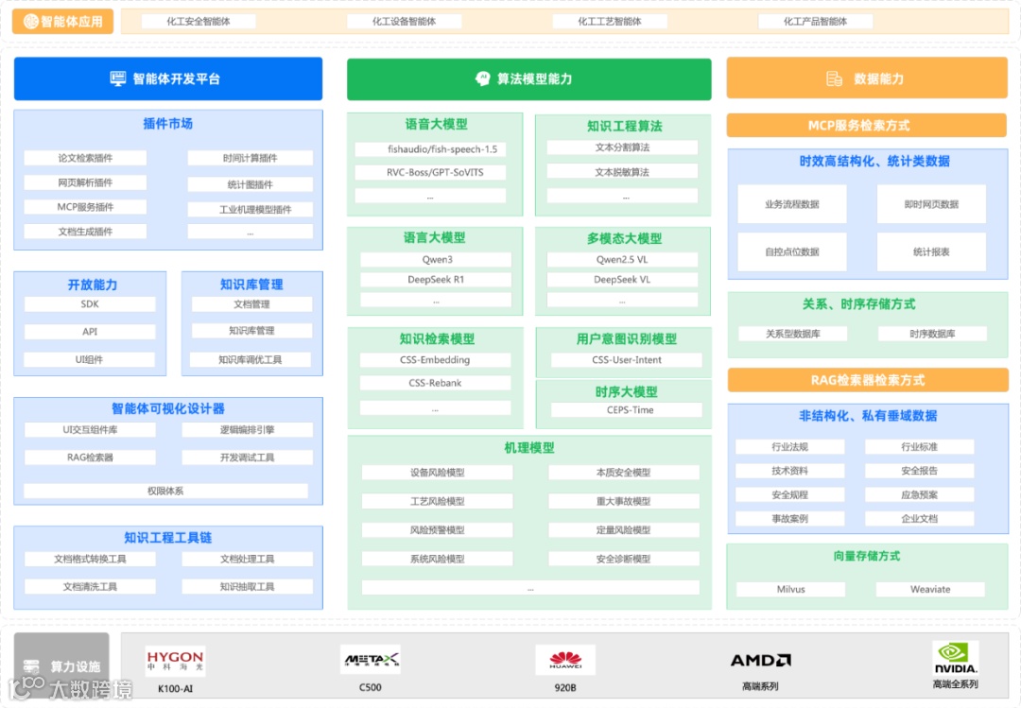
Task: Click CSS-Rebank
Action: [x=435, y=383]
